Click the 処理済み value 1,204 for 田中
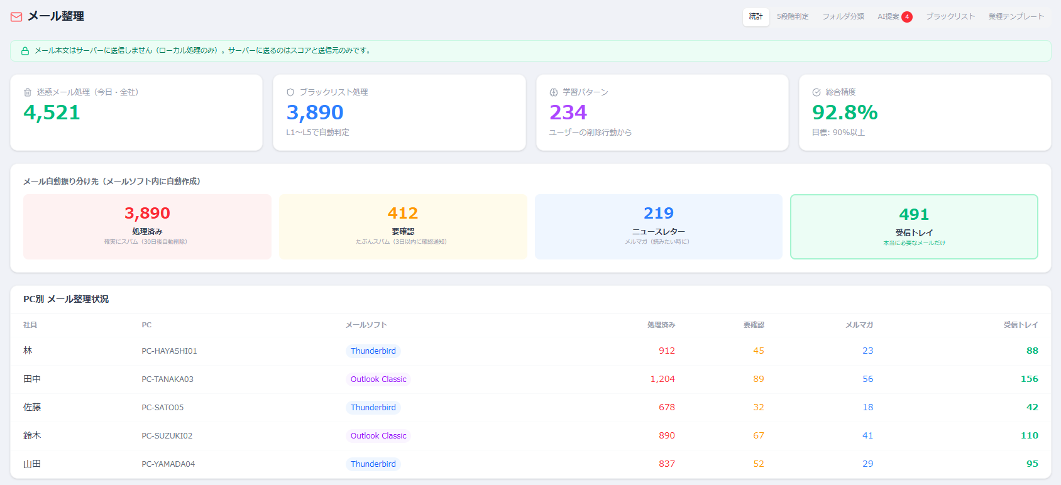 (x=662, y=379)
